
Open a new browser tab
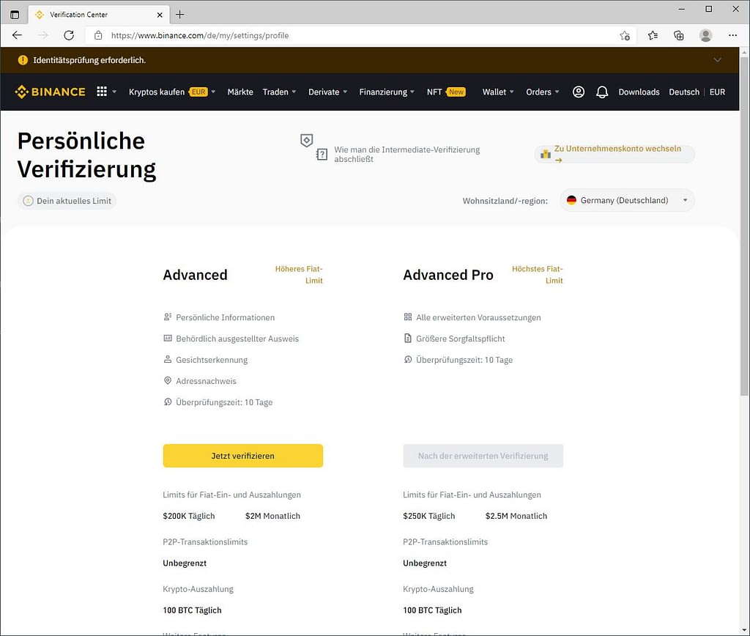180,15
